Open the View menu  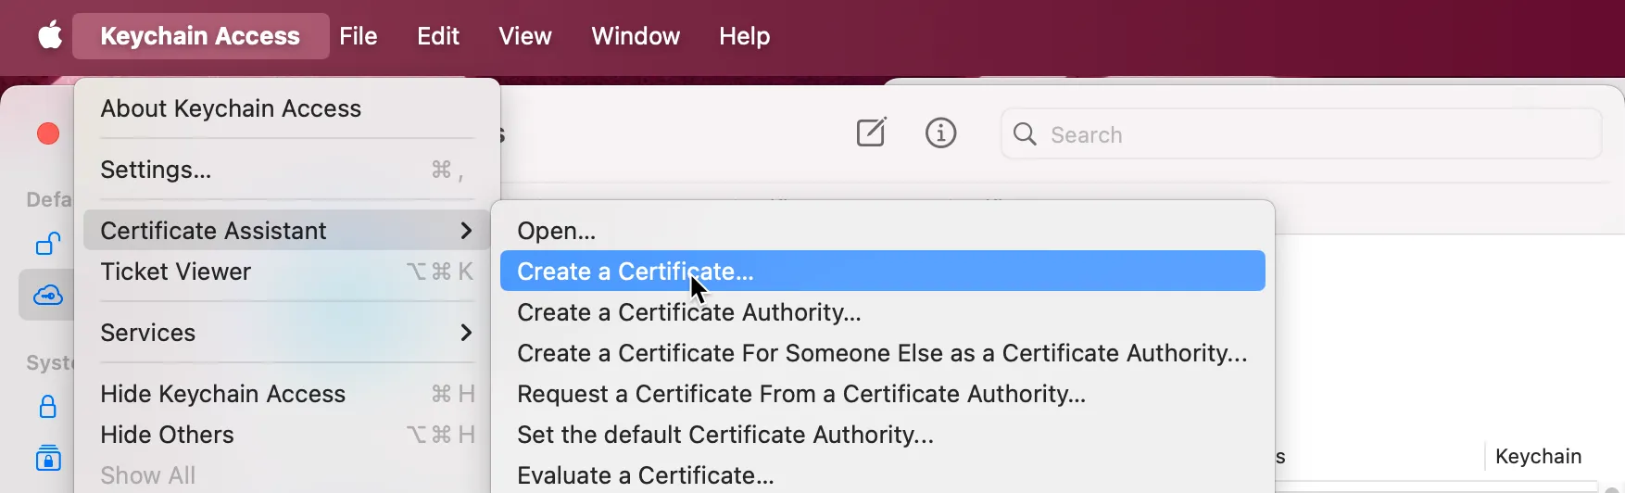(525, 36)
